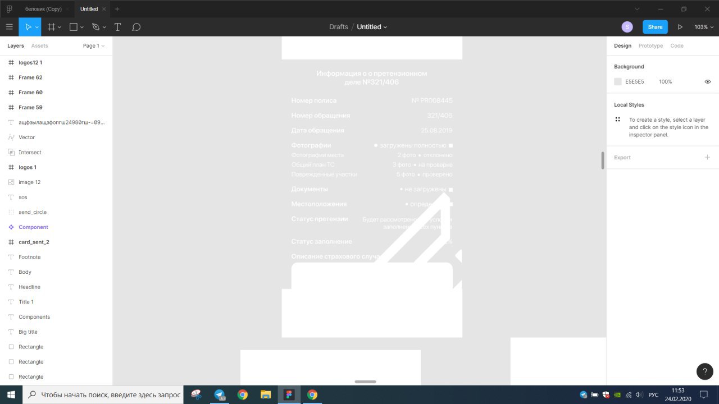
Task: Click frame icon of logos12 1 layer
Action: (11, 62)
